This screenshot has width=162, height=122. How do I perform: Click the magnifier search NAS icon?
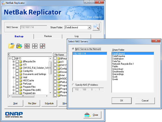96,27
